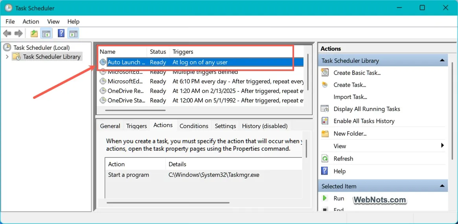Toggle the Show/Hide Action Pane icon
The image size is (458, 224).
tap(73, 33)
